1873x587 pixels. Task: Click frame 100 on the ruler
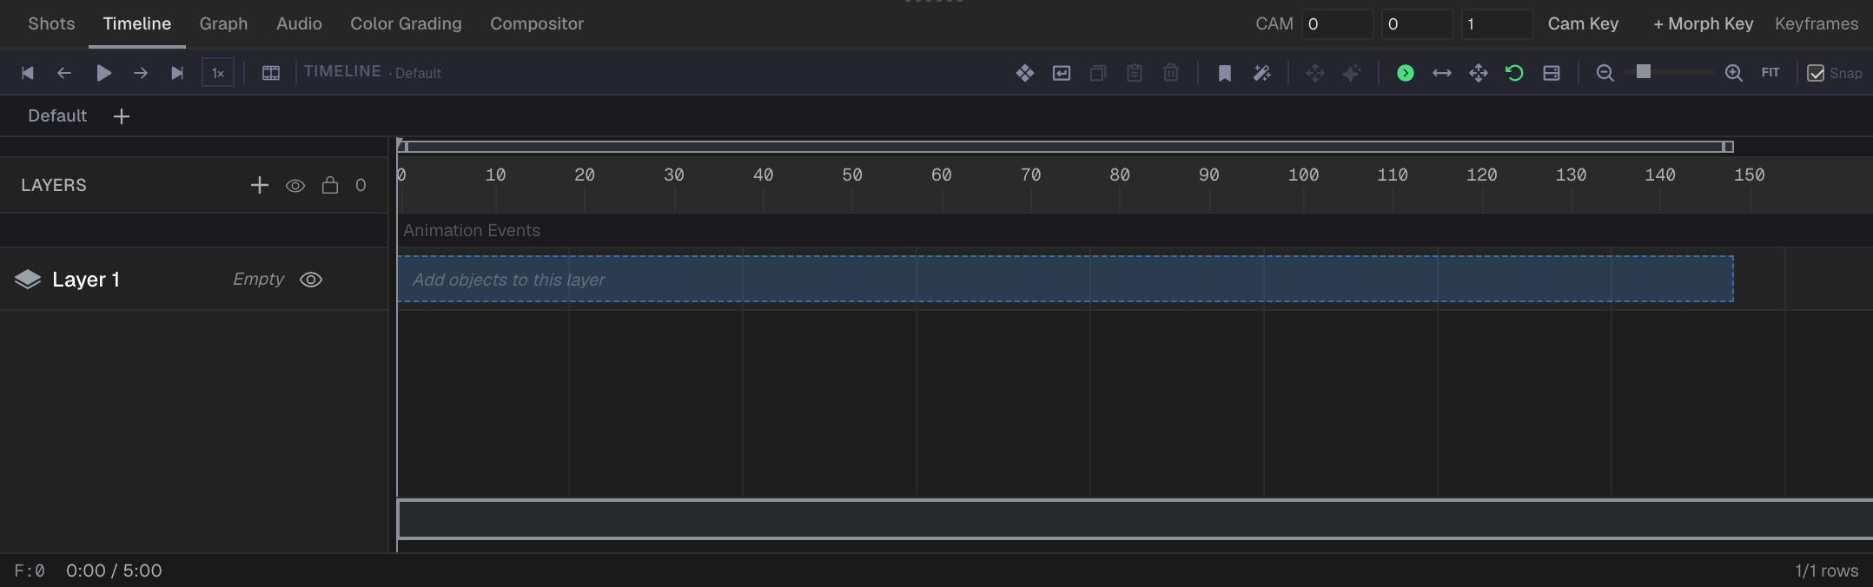1303,175
